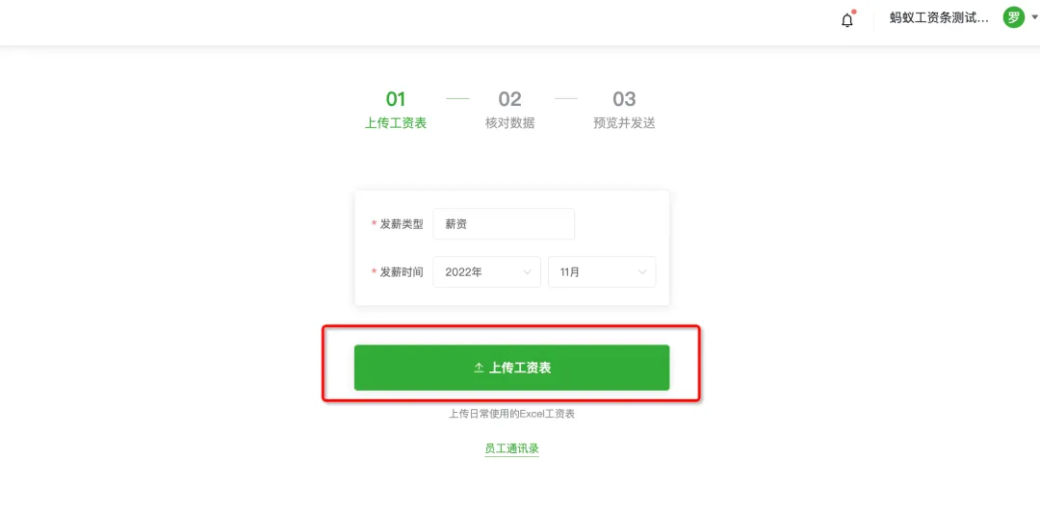Click the 上传日常使用的Excel工资表 hint text
Image resolution: width=1040 pixels, height=510 pixels.
point(511,414)
